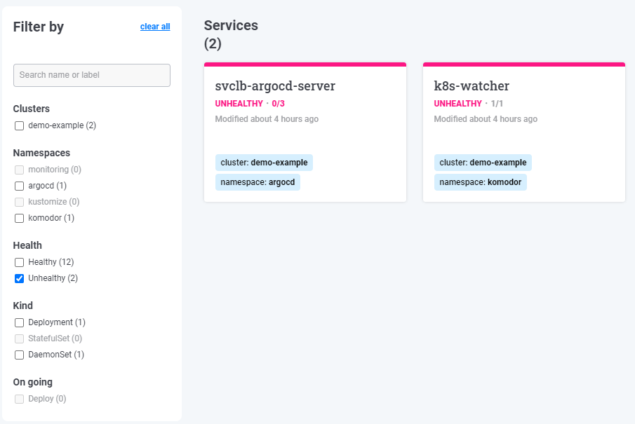
Task: Select the komodor namespace checkbox
Action: click(x=19, y=219)
